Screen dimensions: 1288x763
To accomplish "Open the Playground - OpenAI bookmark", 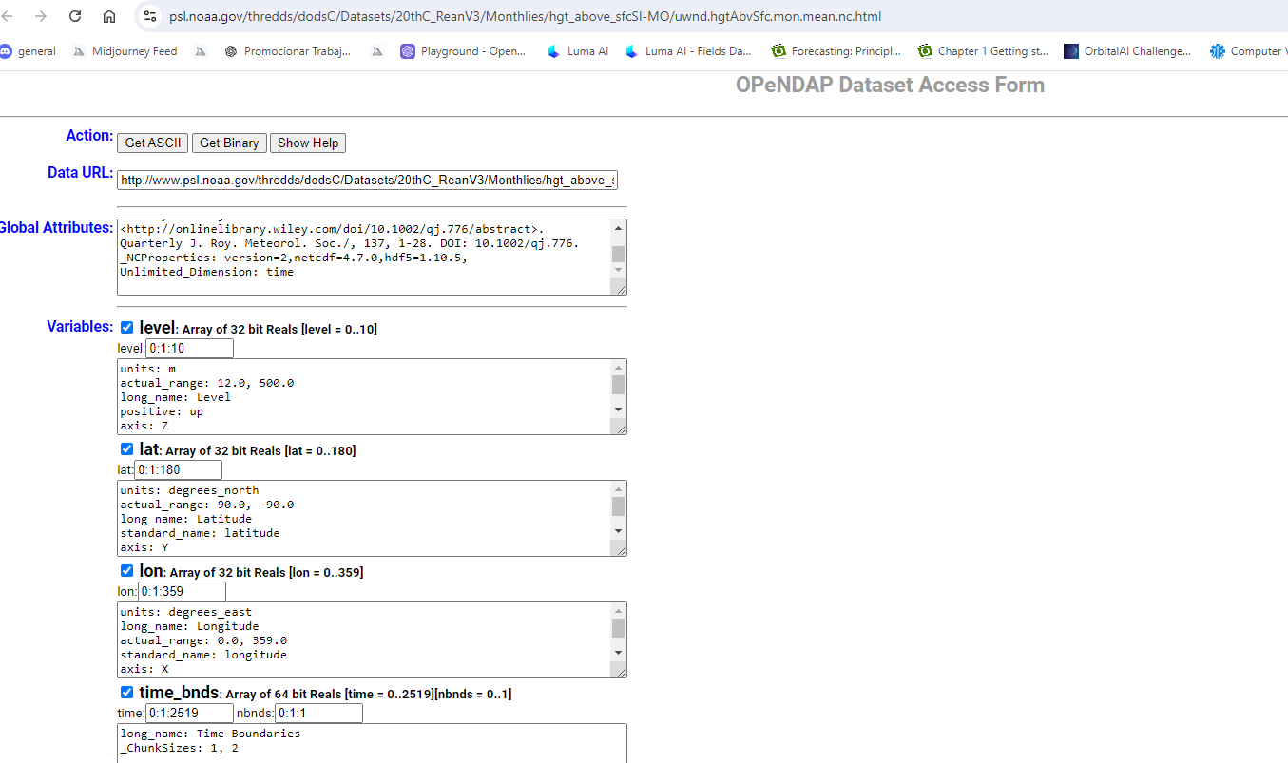I will pos(463,51).
